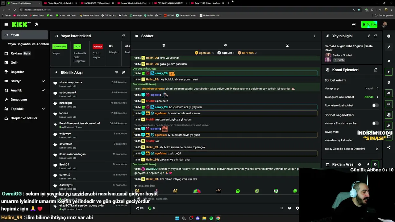Click the trash icon in chat toolbar
Screen dimensions: 395x222
coord(164,45)
